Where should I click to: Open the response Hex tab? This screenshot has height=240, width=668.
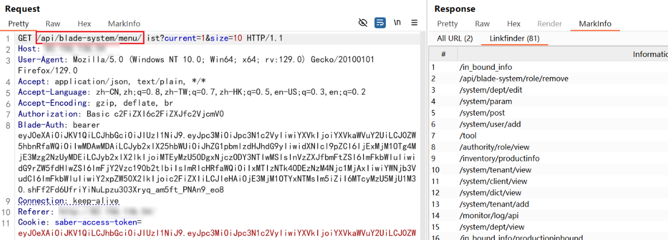(x=514, y=24)
